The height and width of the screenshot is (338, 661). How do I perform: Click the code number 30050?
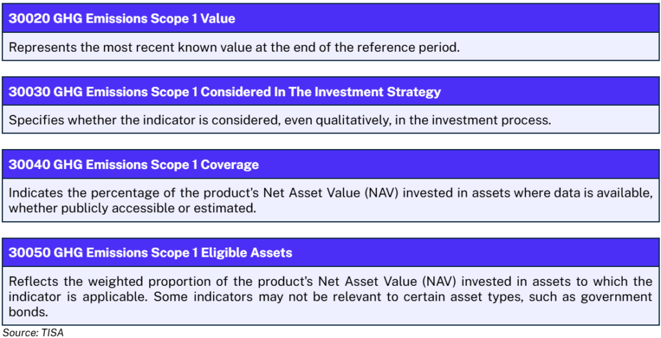[27, 253]
